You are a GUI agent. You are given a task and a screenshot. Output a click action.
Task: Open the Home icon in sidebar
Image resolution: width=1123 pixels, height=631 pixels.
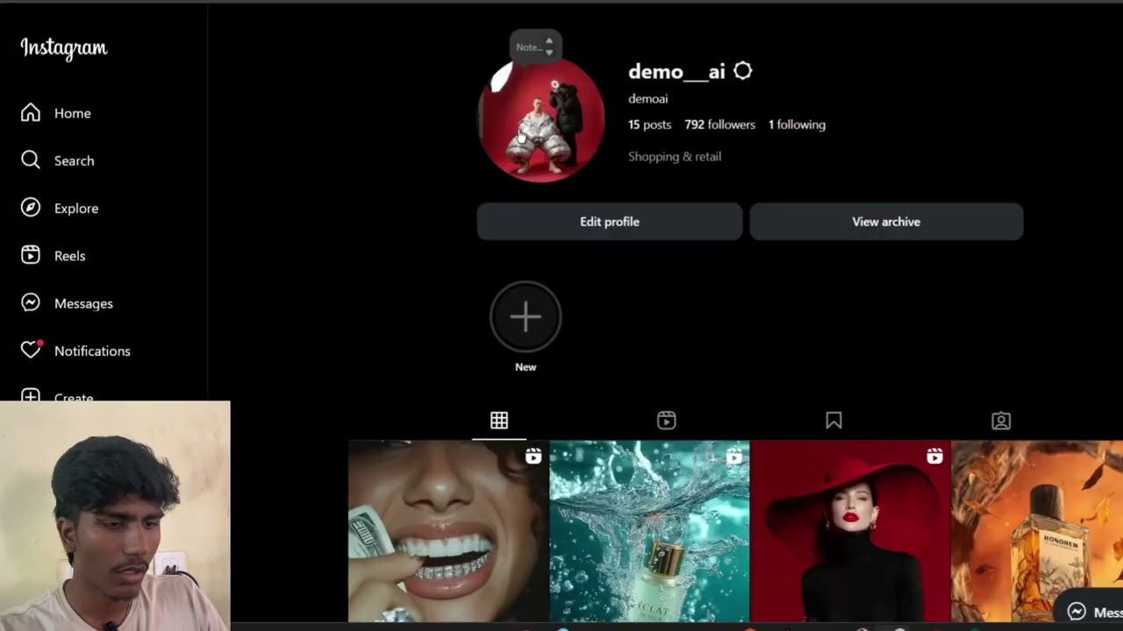[31, 113]
